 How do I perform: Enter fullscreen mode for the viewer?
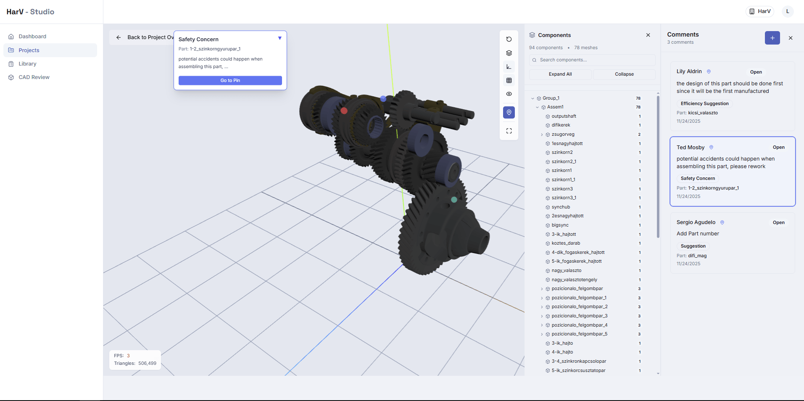tap(509, 131)
